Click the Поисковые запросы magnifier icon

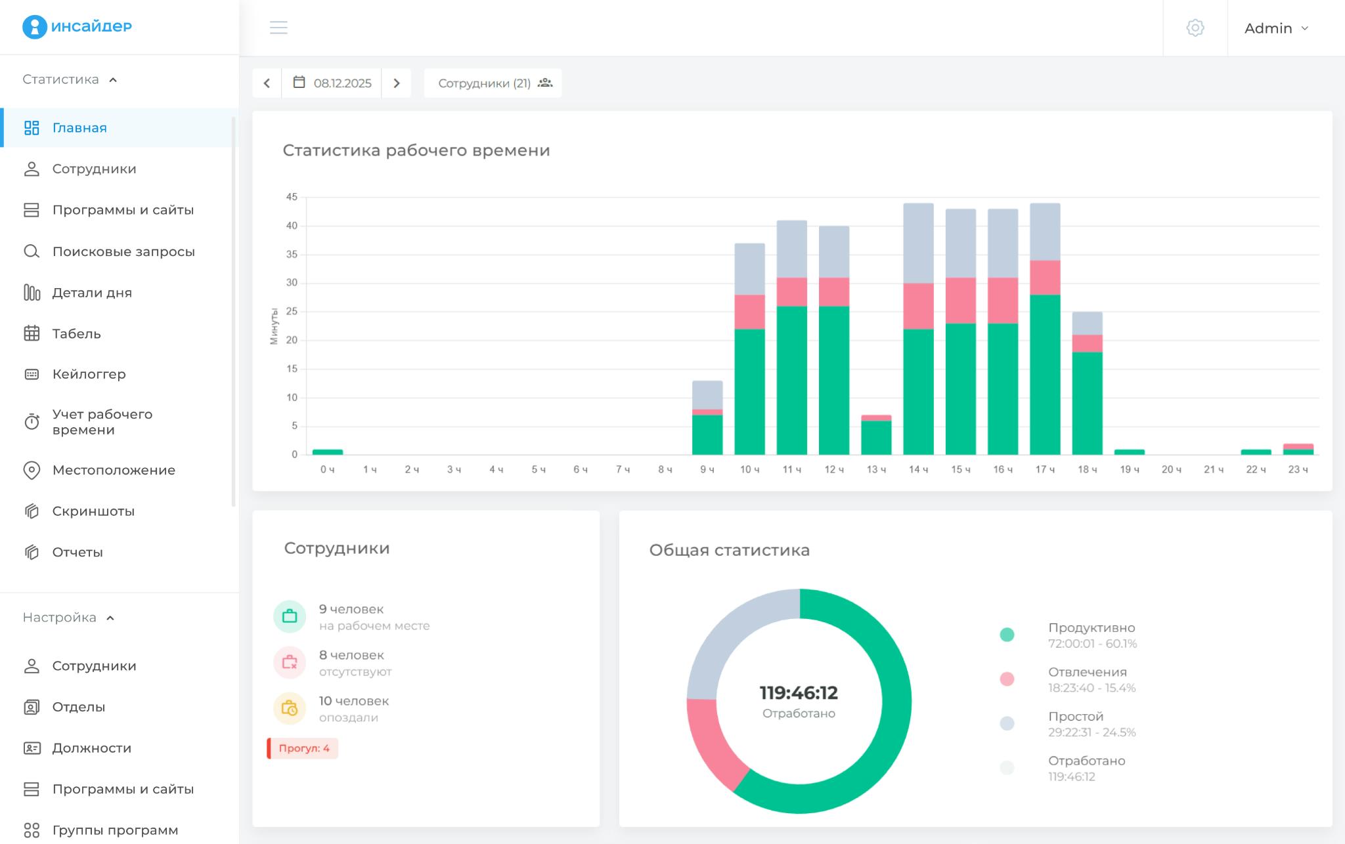click(x=32, y=251)
